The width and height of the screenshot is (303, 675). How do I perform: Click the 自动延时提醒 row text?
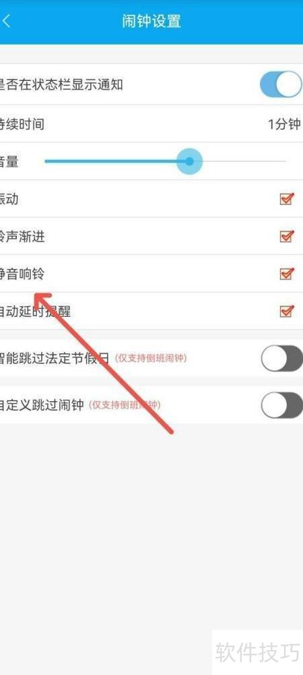coord(35,312)
